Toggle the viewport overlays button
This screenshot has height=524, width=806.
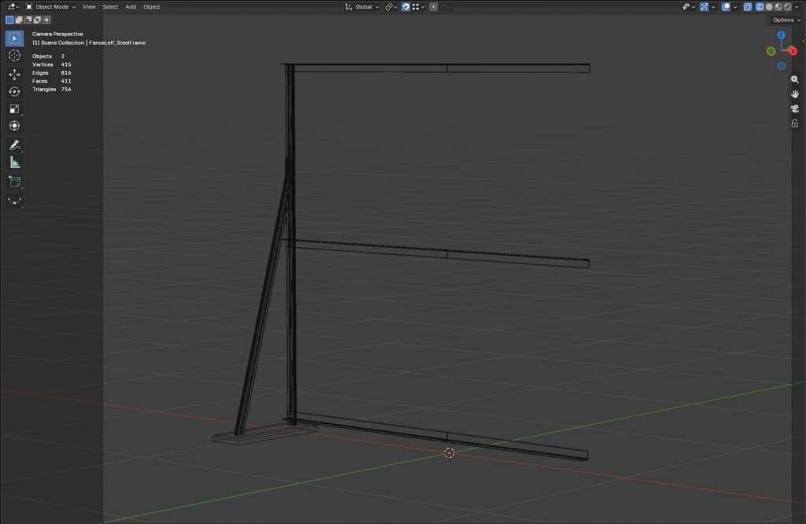(726, 6)
